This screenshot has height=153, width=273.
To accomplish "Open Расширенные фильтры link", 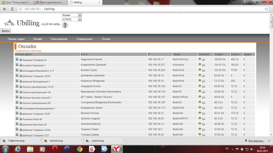I will tap(28, 51).
